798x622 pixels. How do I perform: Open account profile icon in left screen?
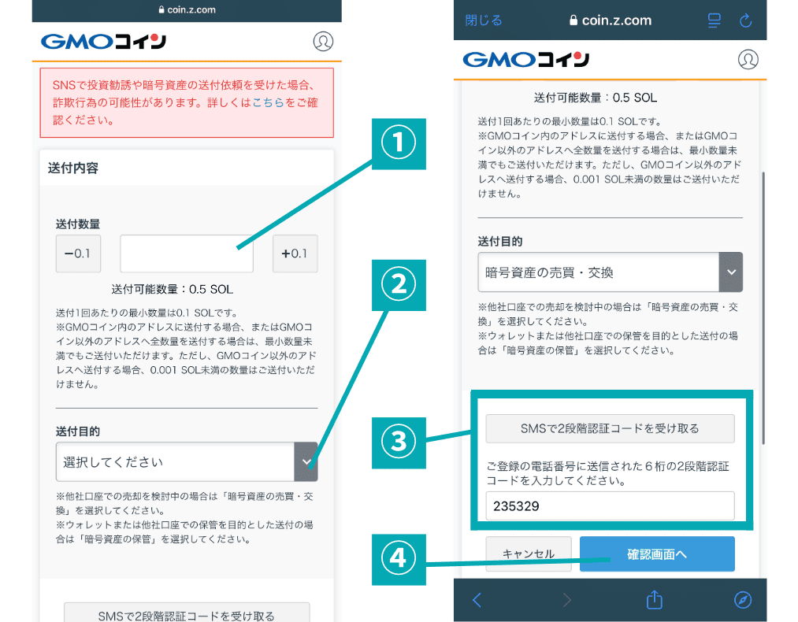click(323, 42)
